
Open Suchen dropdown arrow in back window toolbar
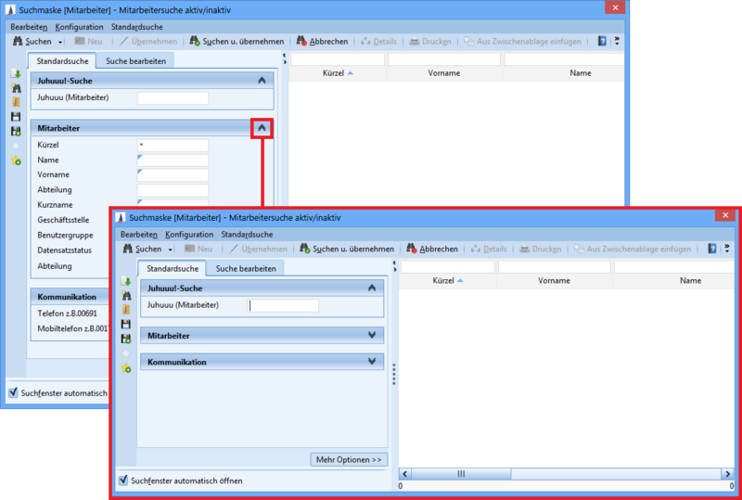[60, 42]
